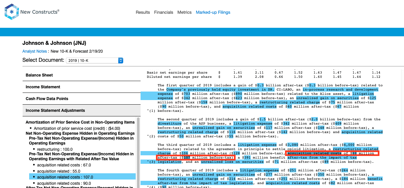Select the restructuring : 100.0 item
Screen dimensions: 404x188
point(55,149)
